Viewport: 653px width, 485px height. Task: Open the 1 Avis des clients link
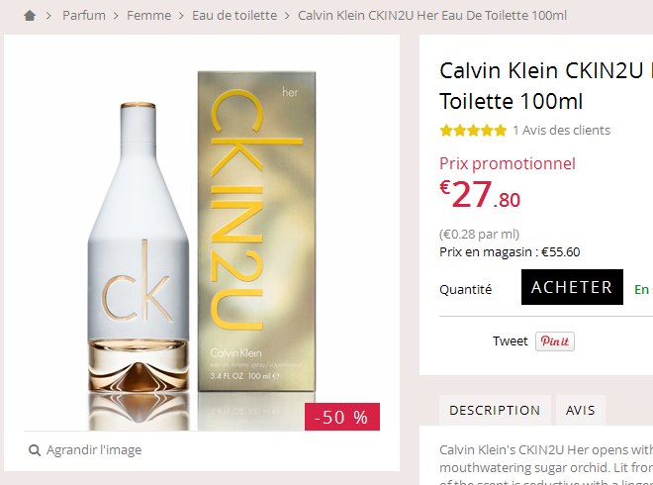click(x=561, y=131)
